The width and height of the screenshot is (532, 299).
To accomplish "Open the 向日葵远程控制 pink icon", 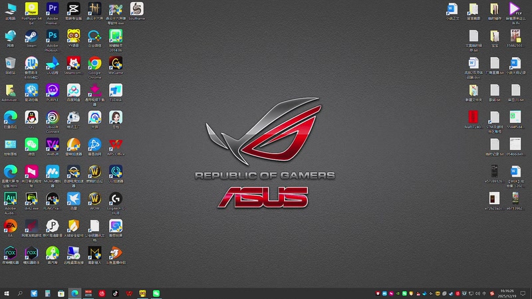I will pyautogui.click(x=31, y=175).
